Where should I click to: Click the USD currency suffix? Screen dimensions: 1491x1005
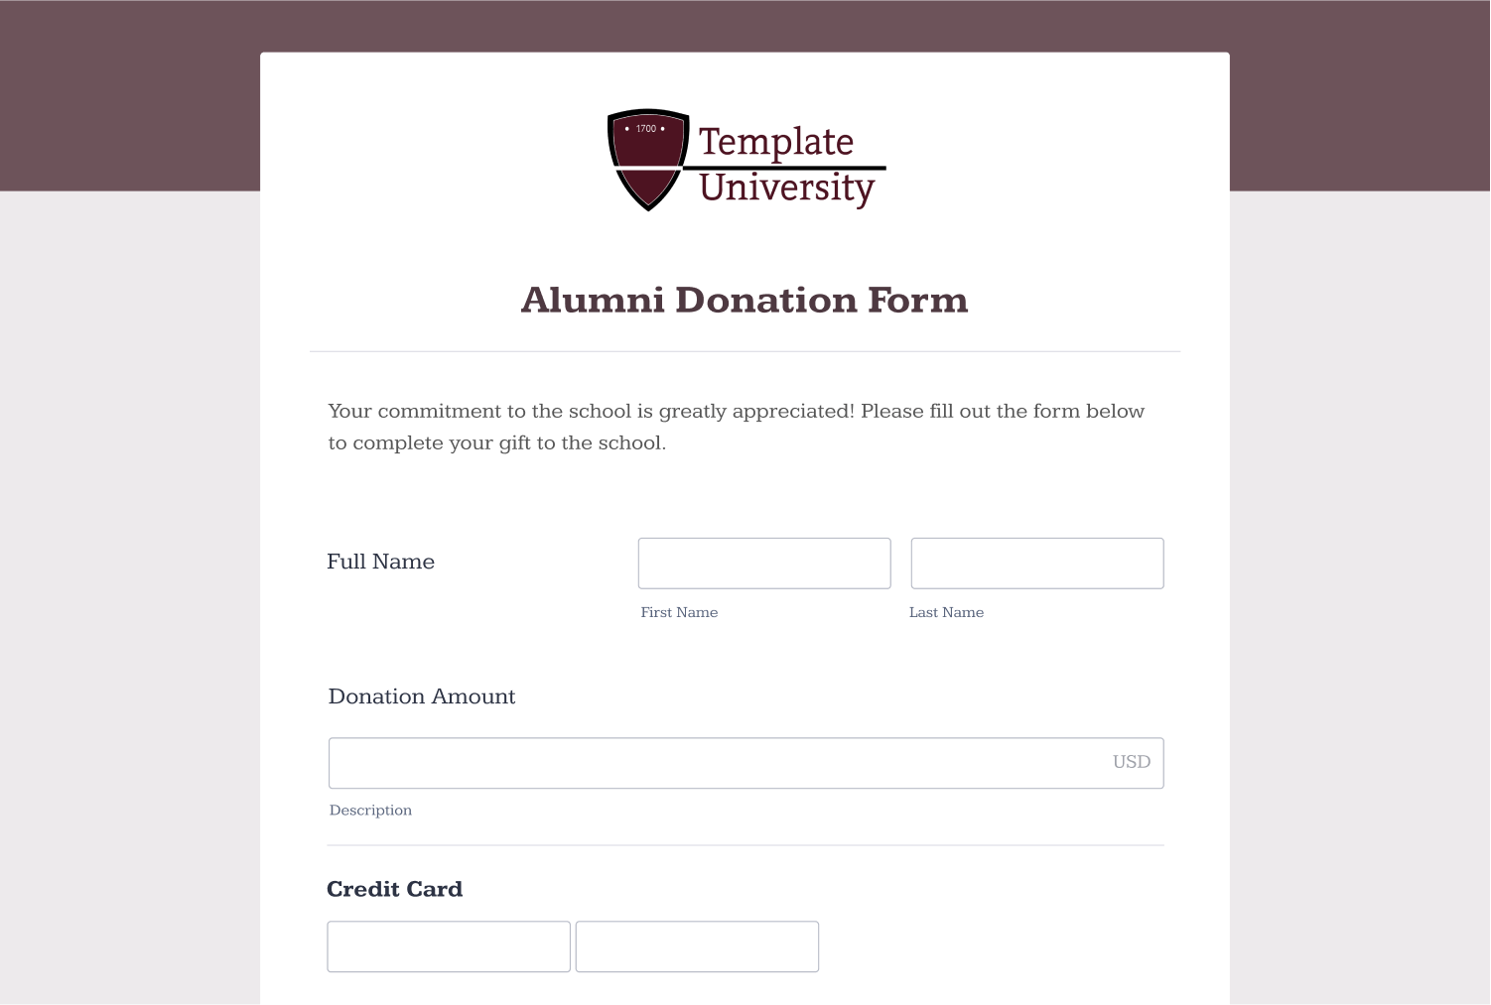pos(1131,762)
